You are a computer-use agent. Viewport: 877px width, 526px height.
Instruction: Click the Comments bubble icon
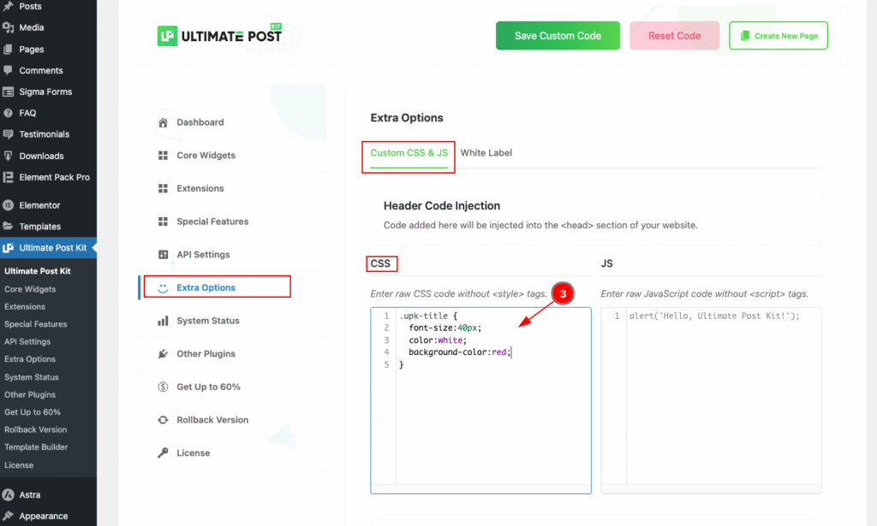9,70
